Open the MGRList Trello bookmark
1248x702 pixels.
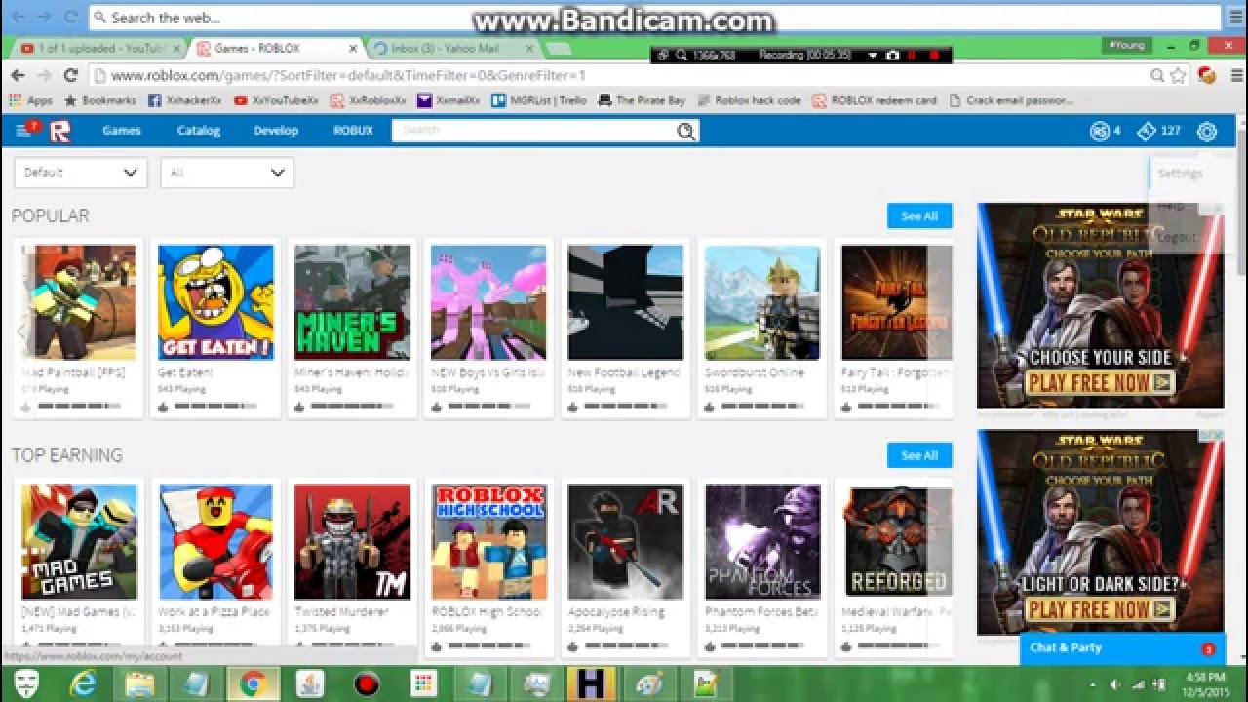(x=538, y=100)
